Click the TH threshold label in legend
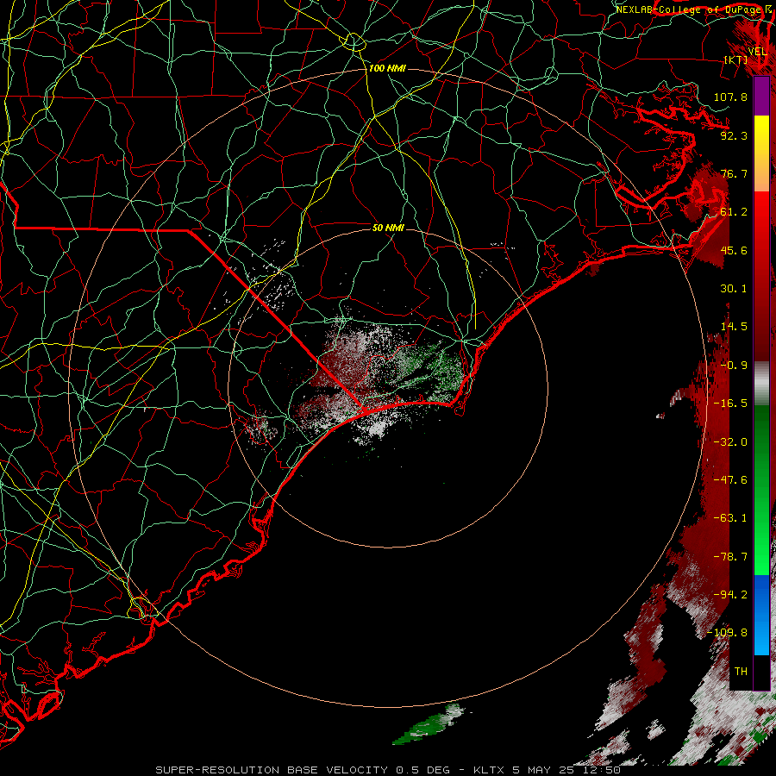Screen dimensions: 776x776 click(741, 672)
